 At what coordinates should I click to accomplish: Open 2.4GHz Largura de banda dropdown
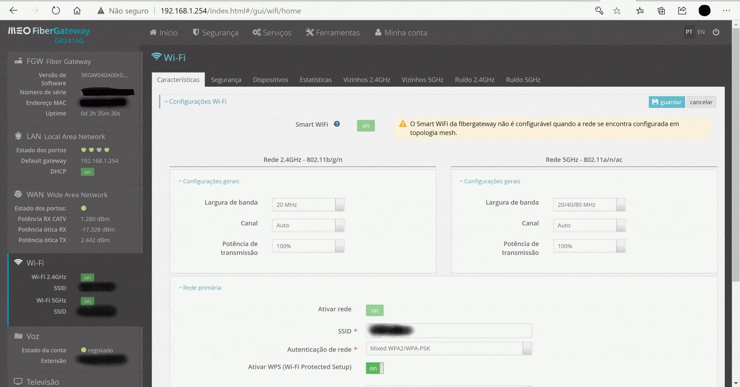coord(308,205)
